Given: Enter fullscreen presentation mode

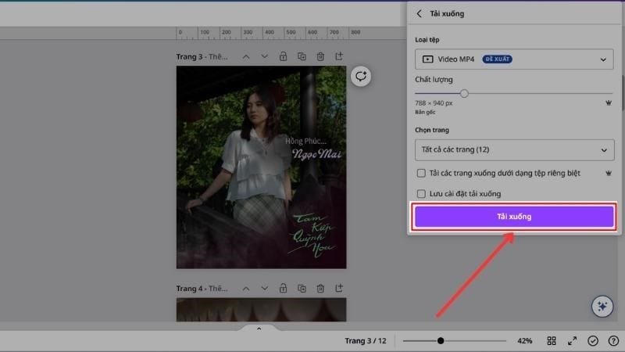Looking at the screenshot, I should click(572, 341).
